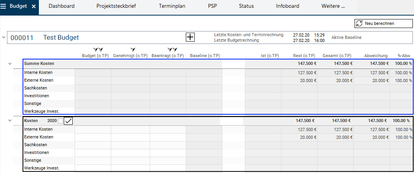Open the Terminplan tab
The image size is (414, 173).
(172, 6)
